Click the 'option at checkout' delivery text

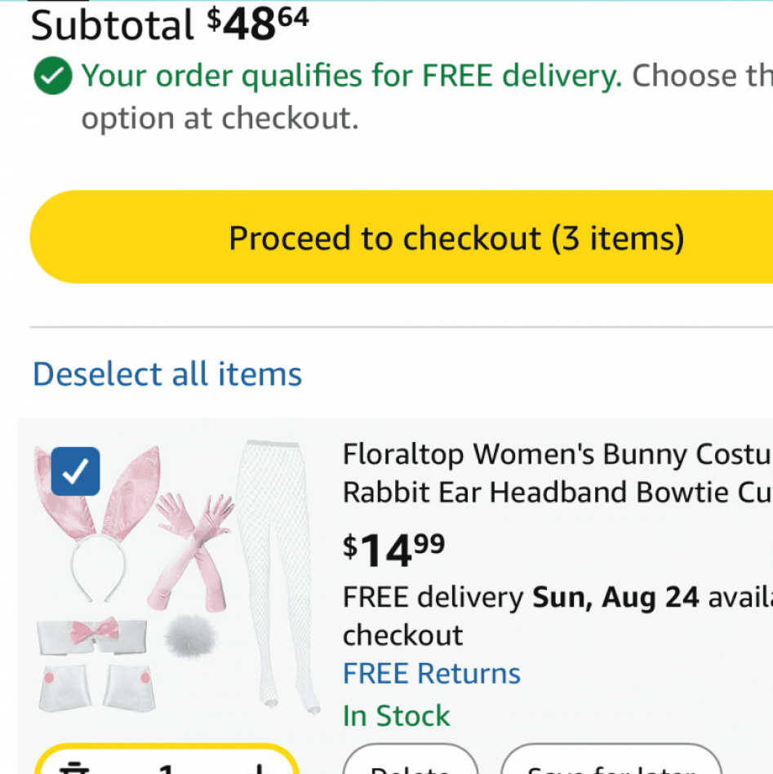point(220,118)
